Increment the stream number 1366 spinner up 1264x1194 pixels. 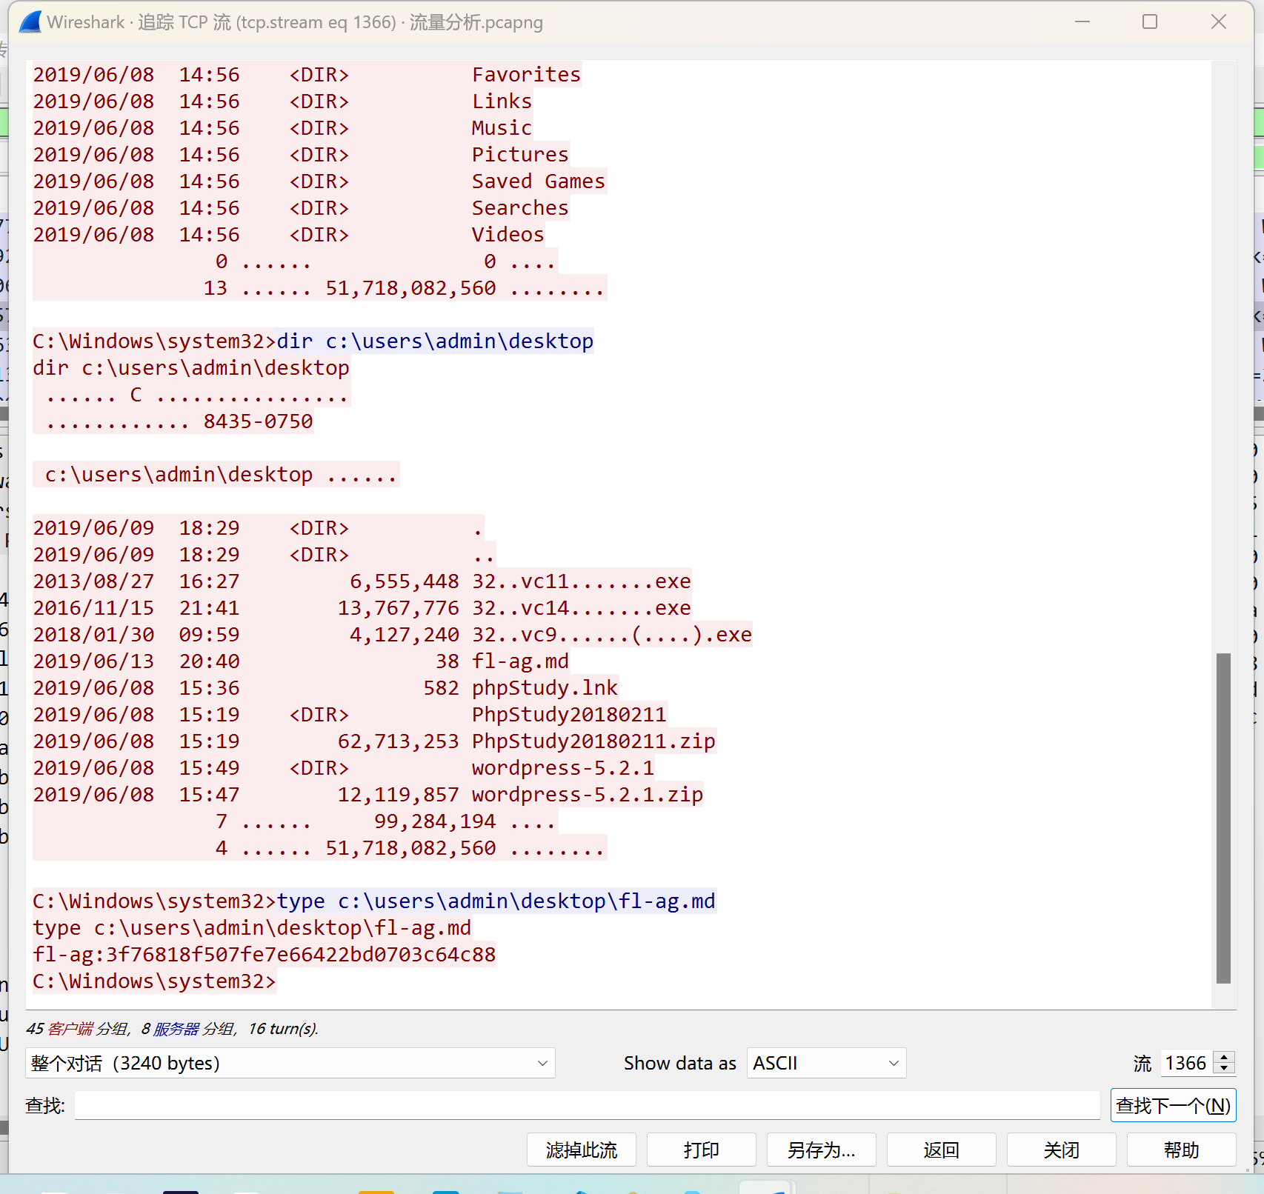point(1224,1057)
